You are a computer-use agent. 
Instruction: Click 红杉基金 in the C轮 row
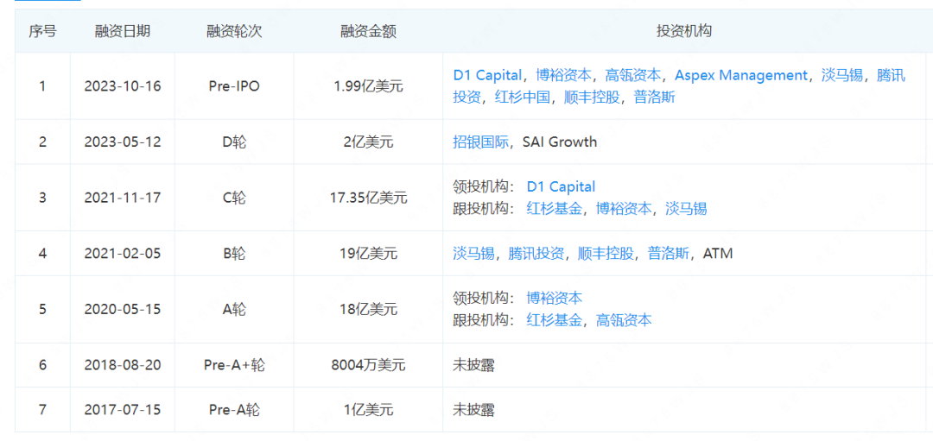[554, 209]
